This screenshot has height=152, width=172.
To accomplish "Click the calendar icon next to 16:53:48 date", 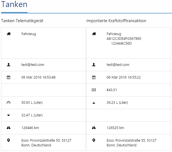I will coord(8,77).
